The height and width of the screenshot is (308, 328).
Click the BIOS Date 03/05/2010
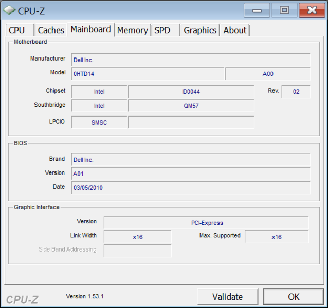click(x=191, y=188)
